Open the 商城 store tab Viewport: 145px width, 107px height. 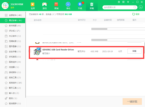[x=56, y=6]
